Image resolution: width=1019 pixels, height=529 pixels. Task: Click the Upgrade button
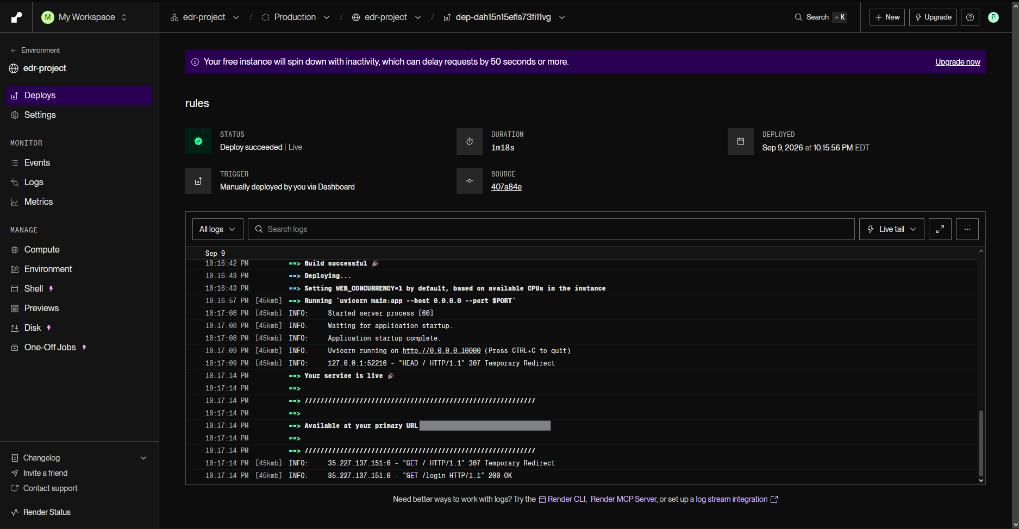point(933,17)
